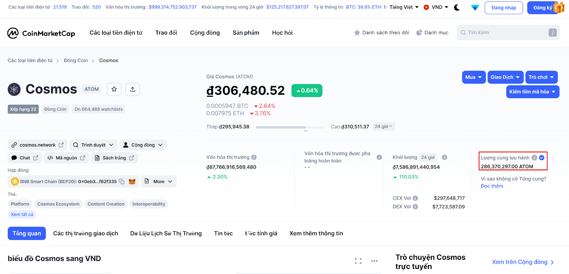
Task: Open the gift box icon on signup
Action: 559,7
